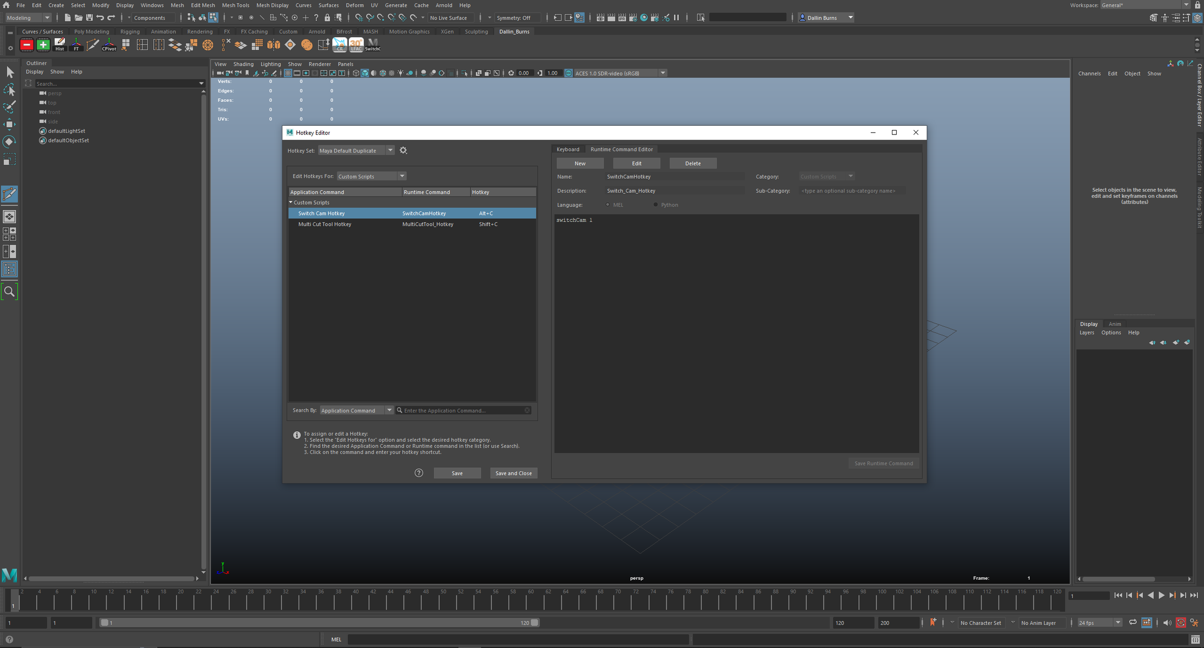
Task: Collapse the Custom Scripts tree group
Action: point(291,202)
